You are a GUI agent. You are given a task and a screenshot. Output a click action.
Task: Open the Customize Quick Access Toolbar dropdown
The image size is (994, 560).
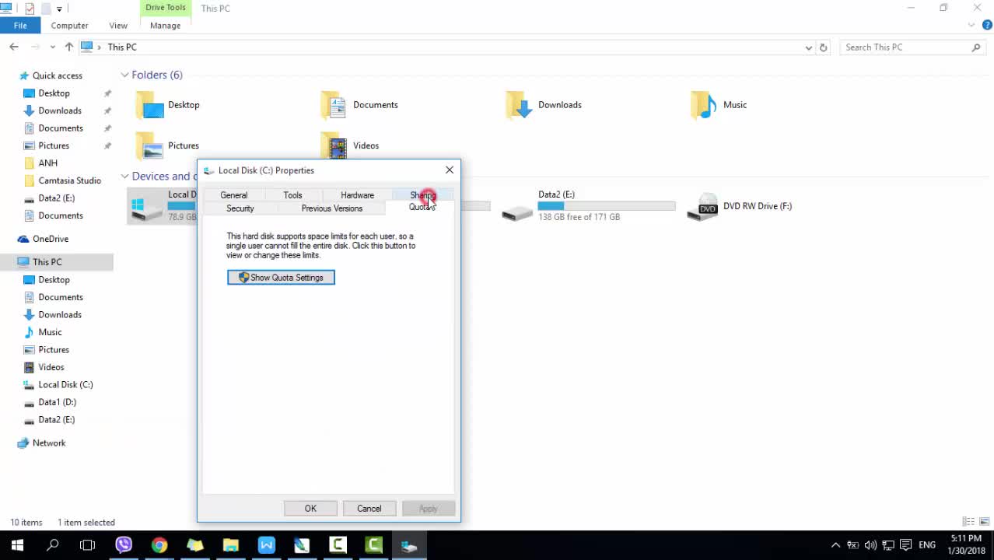tap(59, 9)
